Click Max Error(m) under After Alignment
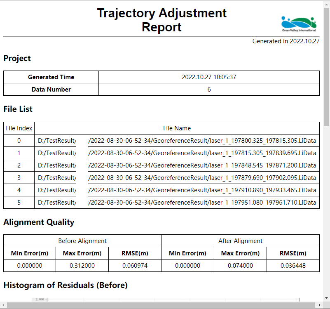 click(240, 253)
